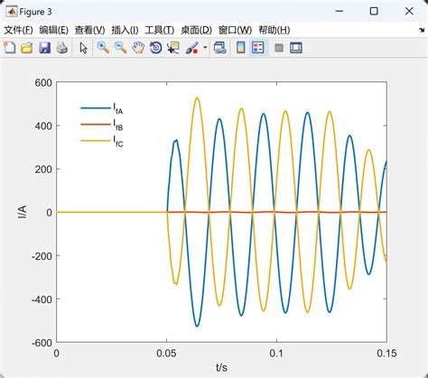Open the 插入(I) menu
Viewport: 428px width, 378px height.
coord(125,30)
